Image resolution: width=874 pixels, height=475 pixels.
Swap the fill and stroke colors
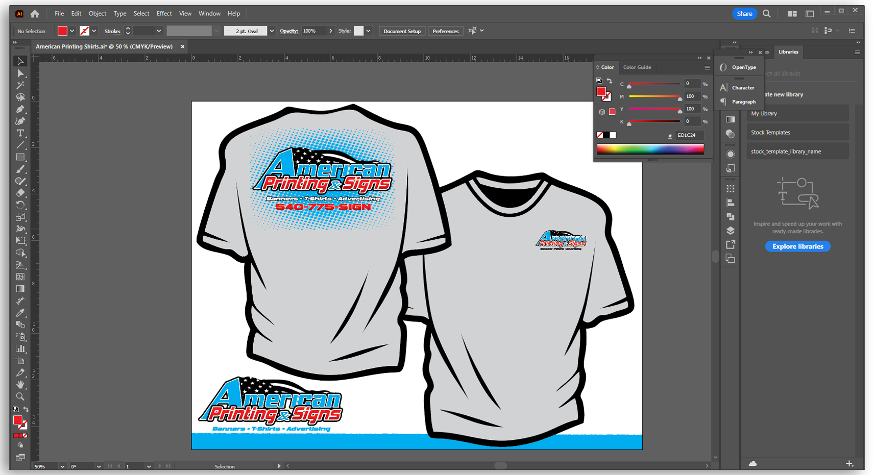[26, 409]
